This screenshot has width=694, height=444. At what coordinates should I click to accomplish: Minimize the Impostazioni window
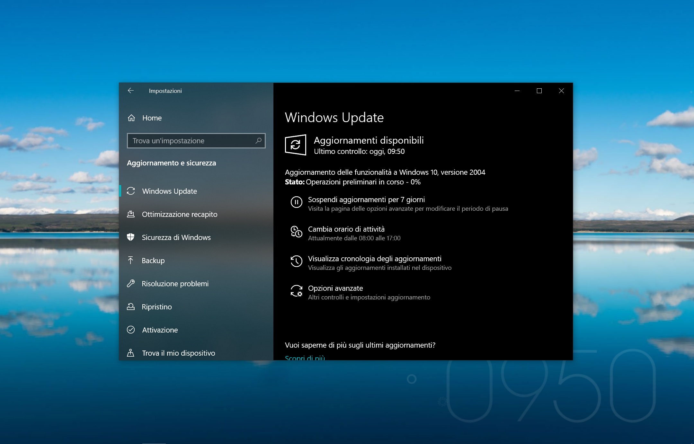tap(517, 91)
